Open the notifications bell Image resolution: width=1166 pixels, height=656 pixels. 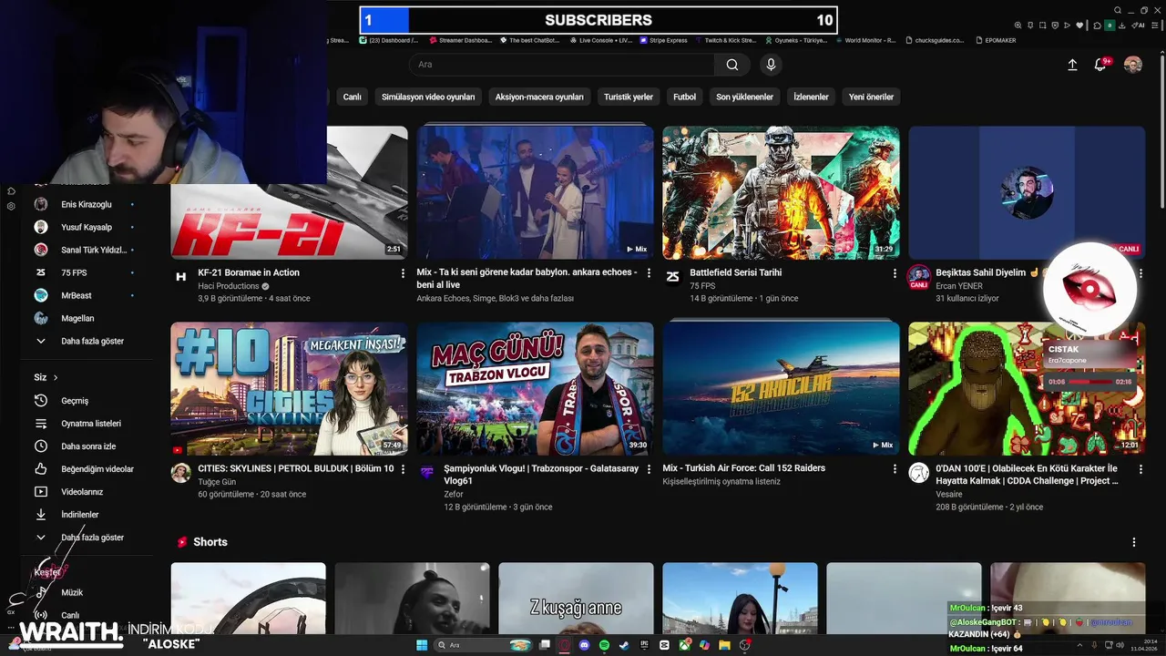pyautogui.click(x=1100, y=65)
